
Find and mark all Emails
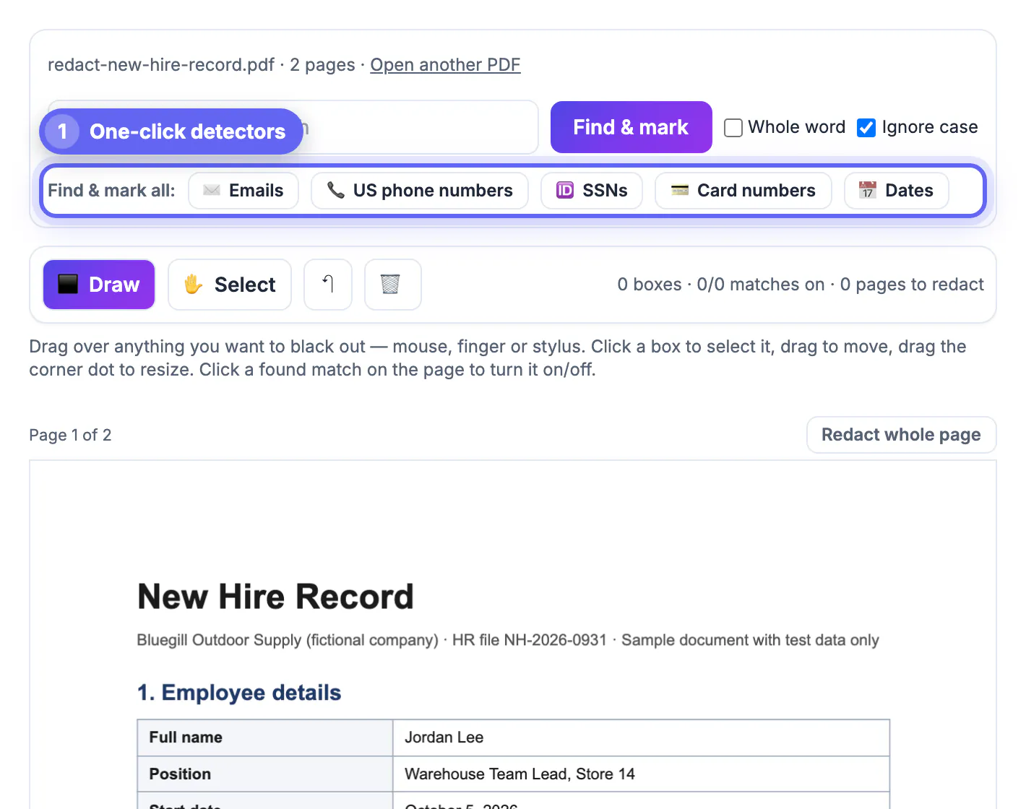pyautogui.click(x=243, y=191)
